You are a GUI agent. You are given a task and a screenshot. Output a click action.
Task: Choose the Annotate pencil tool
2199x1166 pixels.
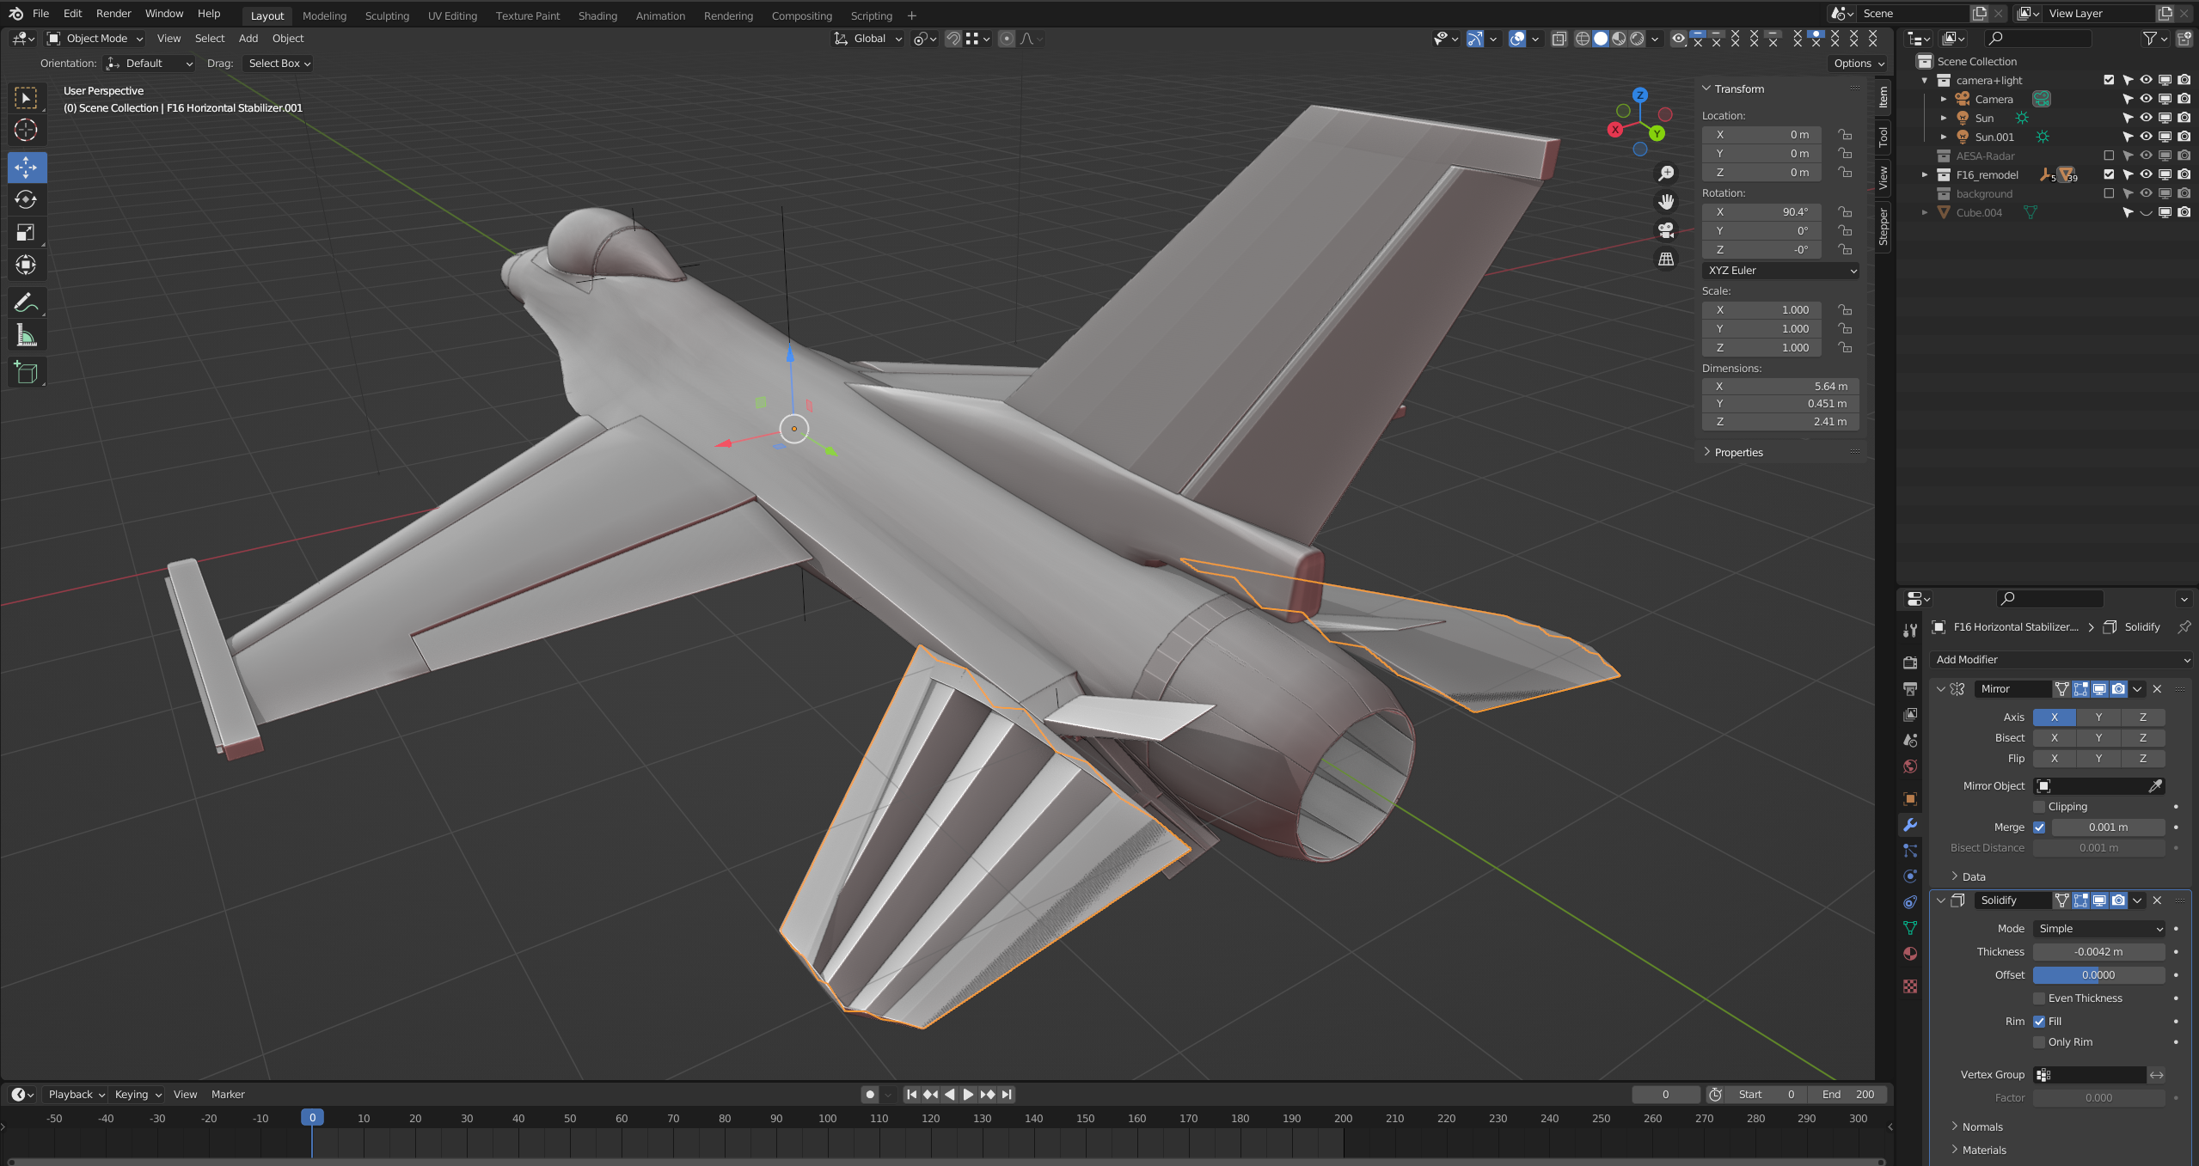pos(26,302)
